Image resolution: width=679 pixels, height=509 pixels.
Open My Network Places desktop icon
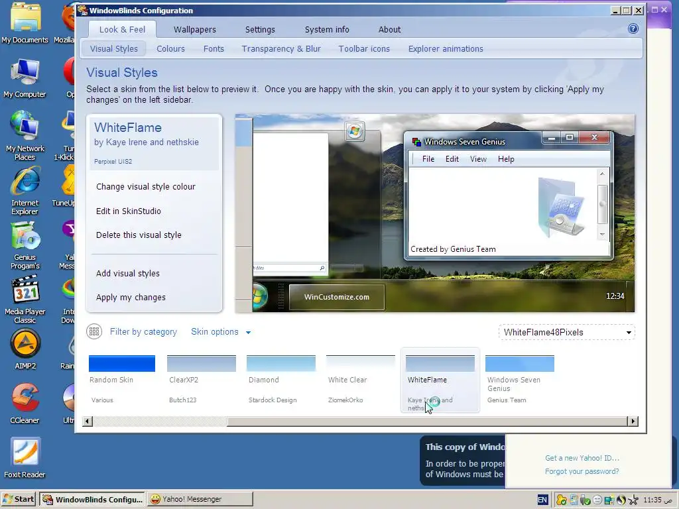point(25,136)
